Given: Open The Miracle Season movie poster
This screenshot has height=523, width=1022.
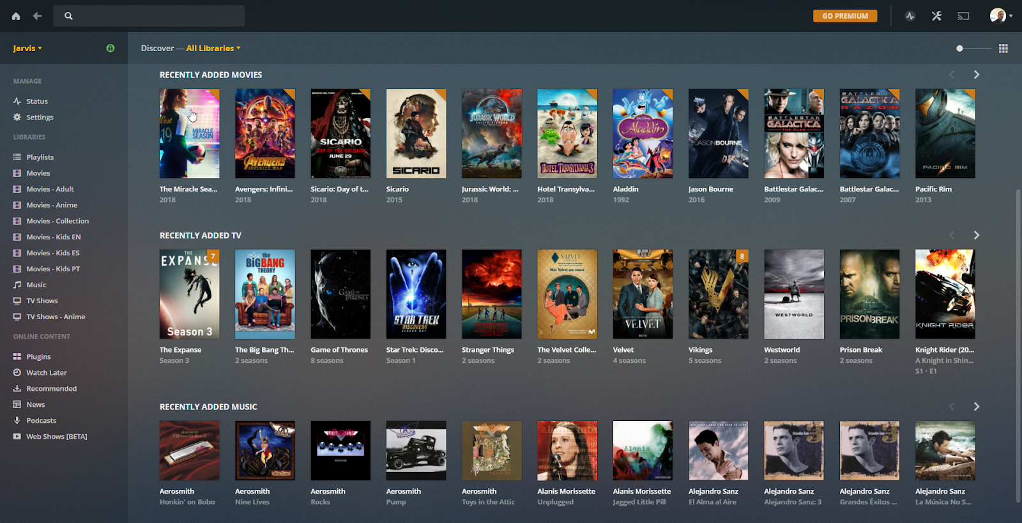Looking at the screenshot, I should click(x=189, y=133).
